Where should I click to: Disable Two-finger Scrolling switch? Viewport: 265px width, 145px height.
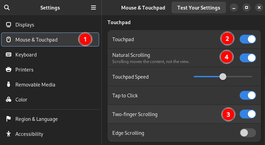point(248,114)
